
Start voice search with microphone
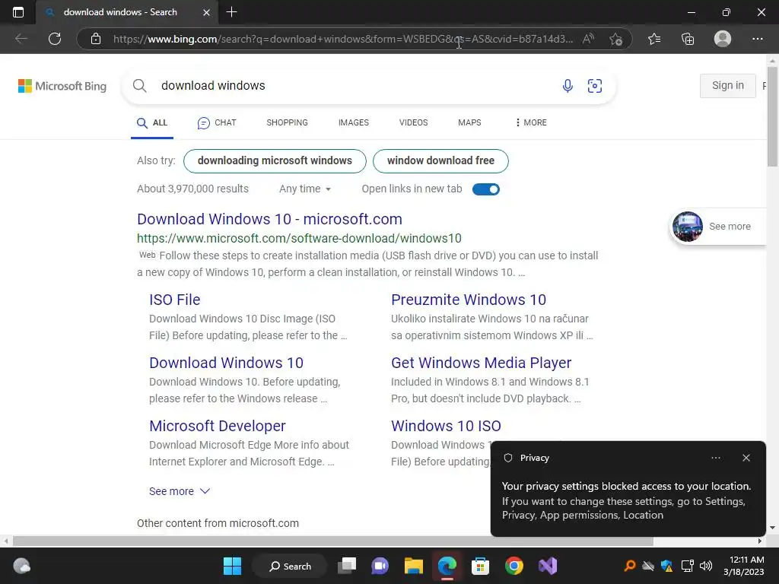(x=568, y=85)
